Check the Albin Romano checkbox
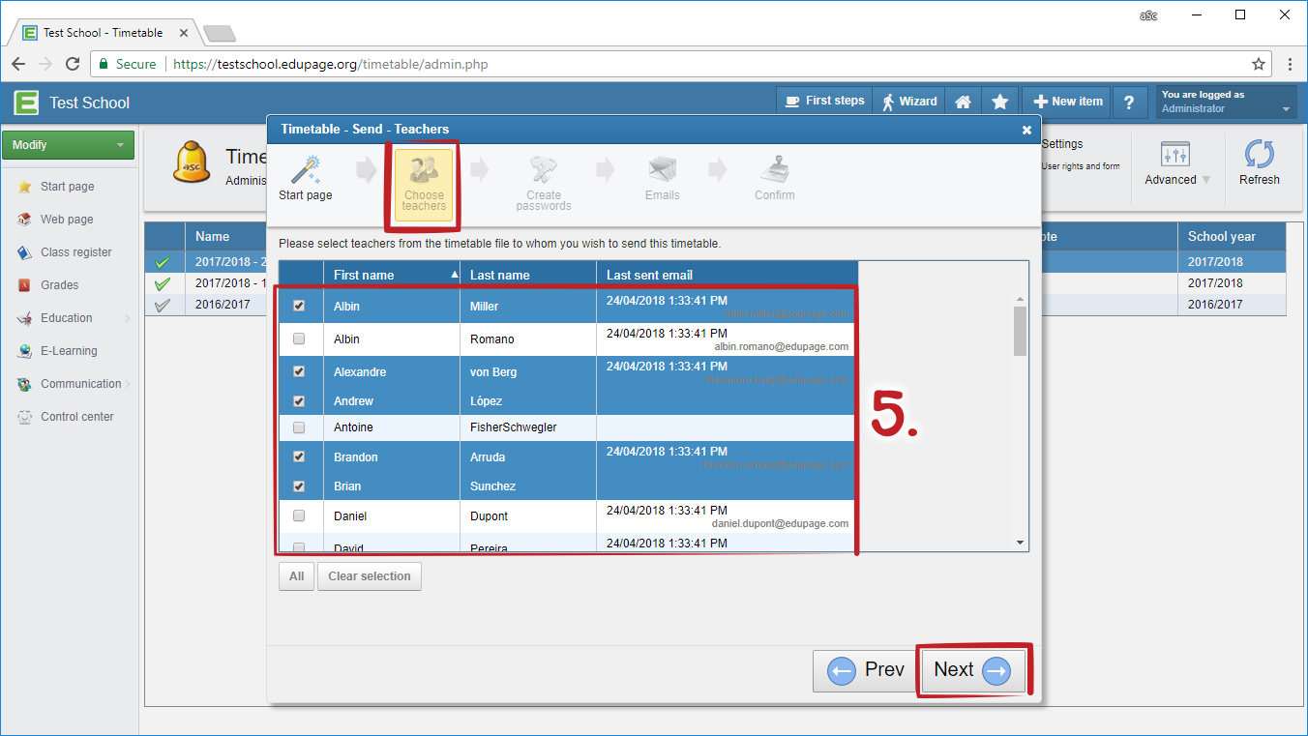 pyautogui.click(x=299, y=339)
